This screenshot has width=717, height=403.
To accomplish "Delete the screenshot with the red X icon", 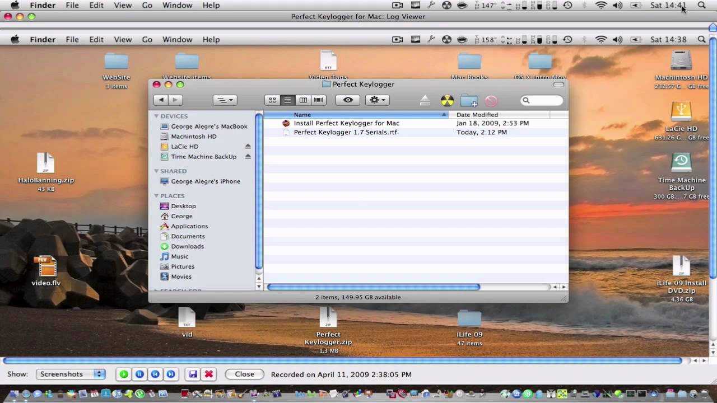I will click(x=208, y=374).
